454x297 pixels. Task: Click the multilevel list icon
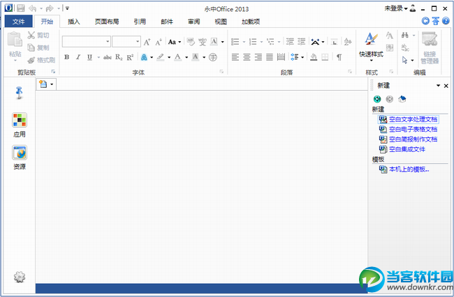click(x=270, y=42)
